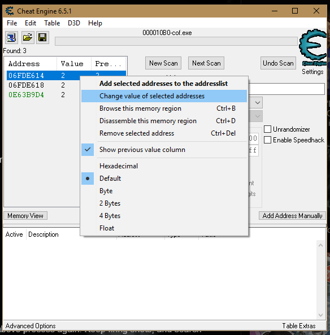Select address 0E63B9D4 in results list
The image size is (330, 335).
tap(26, 95)
